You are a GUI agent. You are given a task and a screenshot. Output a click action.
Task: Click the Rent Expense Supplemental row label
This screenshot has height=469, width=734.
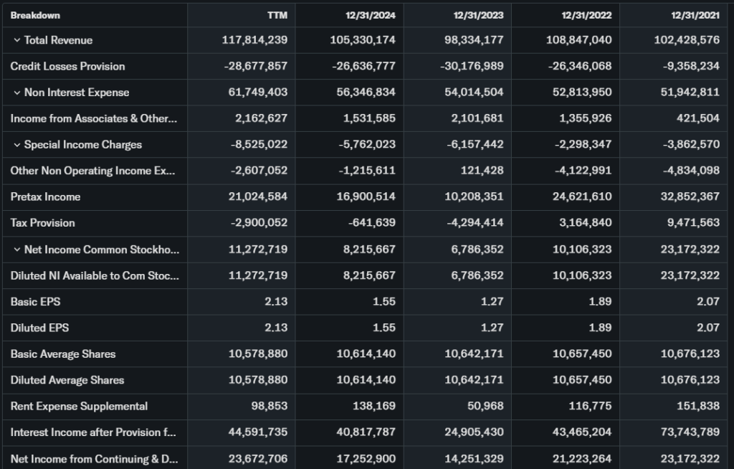[x=79, y=407]
